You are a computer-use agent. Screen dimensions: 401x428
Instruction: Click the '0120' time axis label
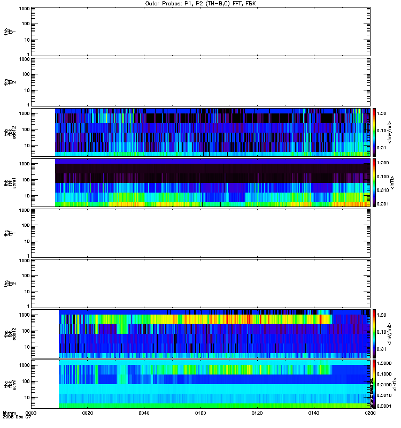257,413
